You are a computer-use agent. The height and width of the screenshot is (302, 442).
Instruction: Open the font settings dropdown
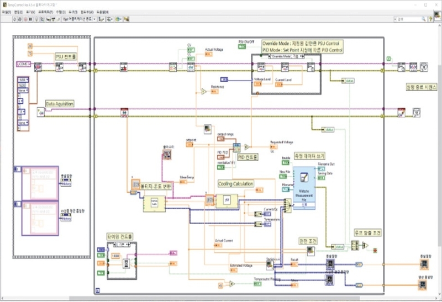click(x=78, y=18)
